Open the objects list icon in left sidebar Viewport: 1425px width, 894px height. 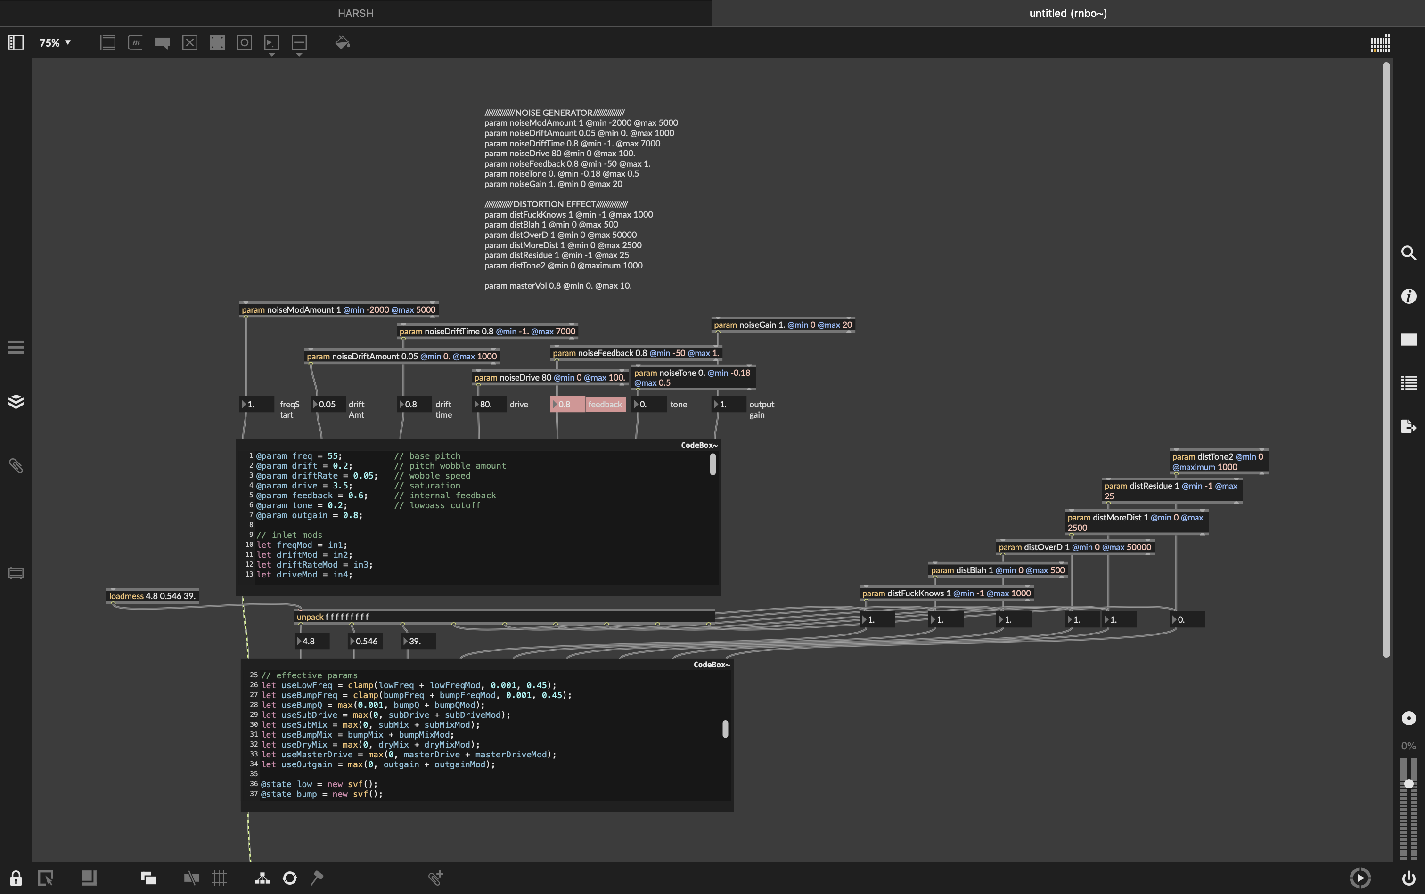coord(16,347)
